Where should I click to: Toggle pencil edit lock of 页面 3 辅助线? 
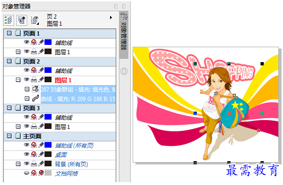(41, 117)
